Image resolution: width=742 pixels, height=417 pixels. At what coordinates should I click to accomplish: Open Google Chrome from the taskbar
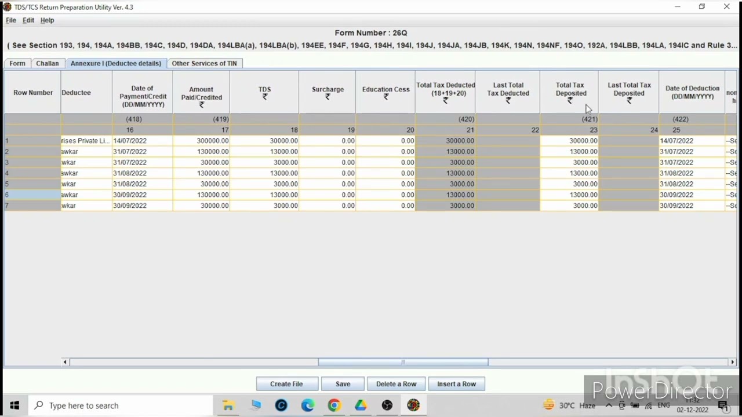point(334,405)
